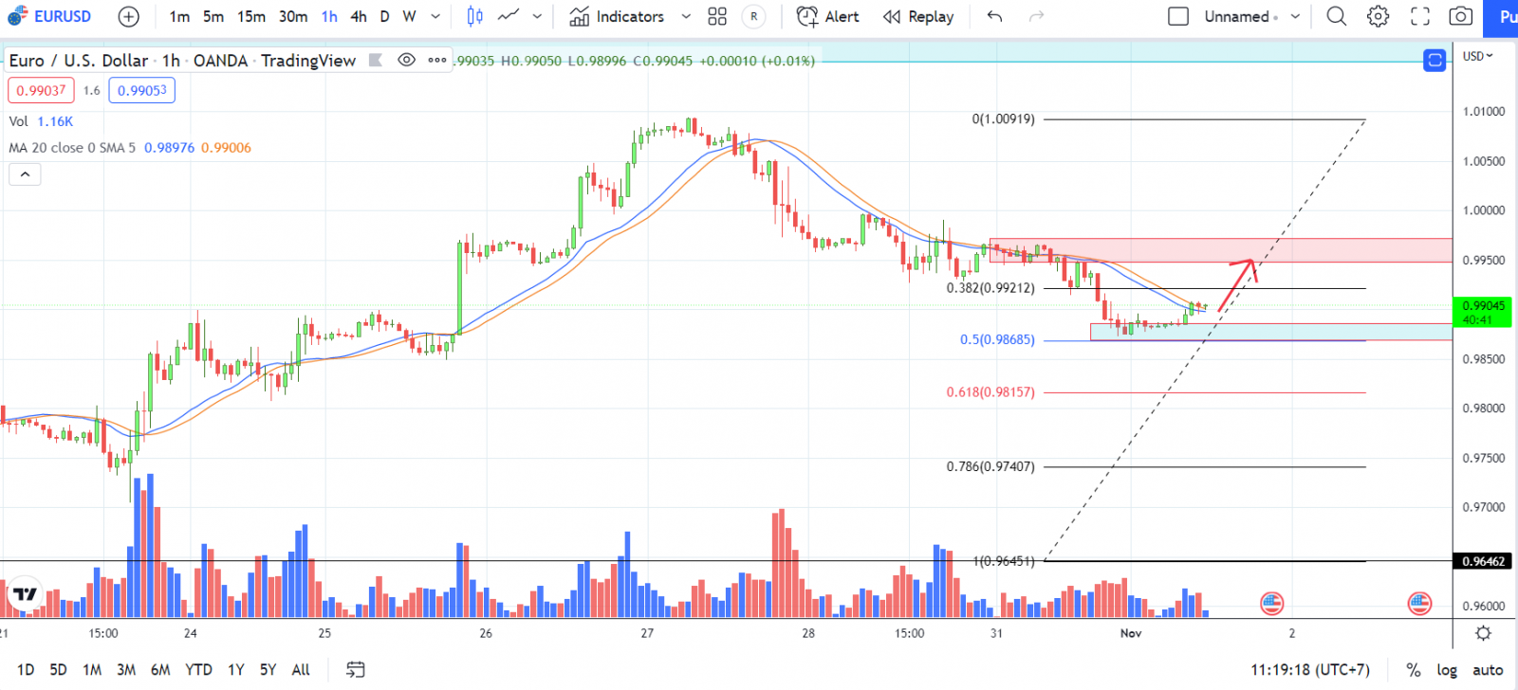
Task: Open the first US economic event flag
Action: 1271,603
